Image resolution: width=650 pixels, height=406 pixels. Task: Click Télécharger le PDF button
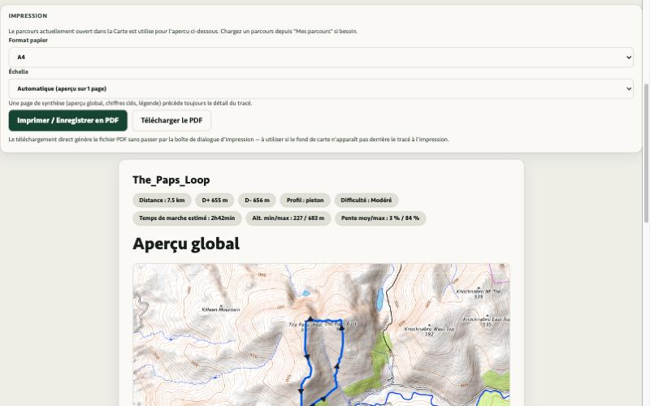click(x=171, y=120)
